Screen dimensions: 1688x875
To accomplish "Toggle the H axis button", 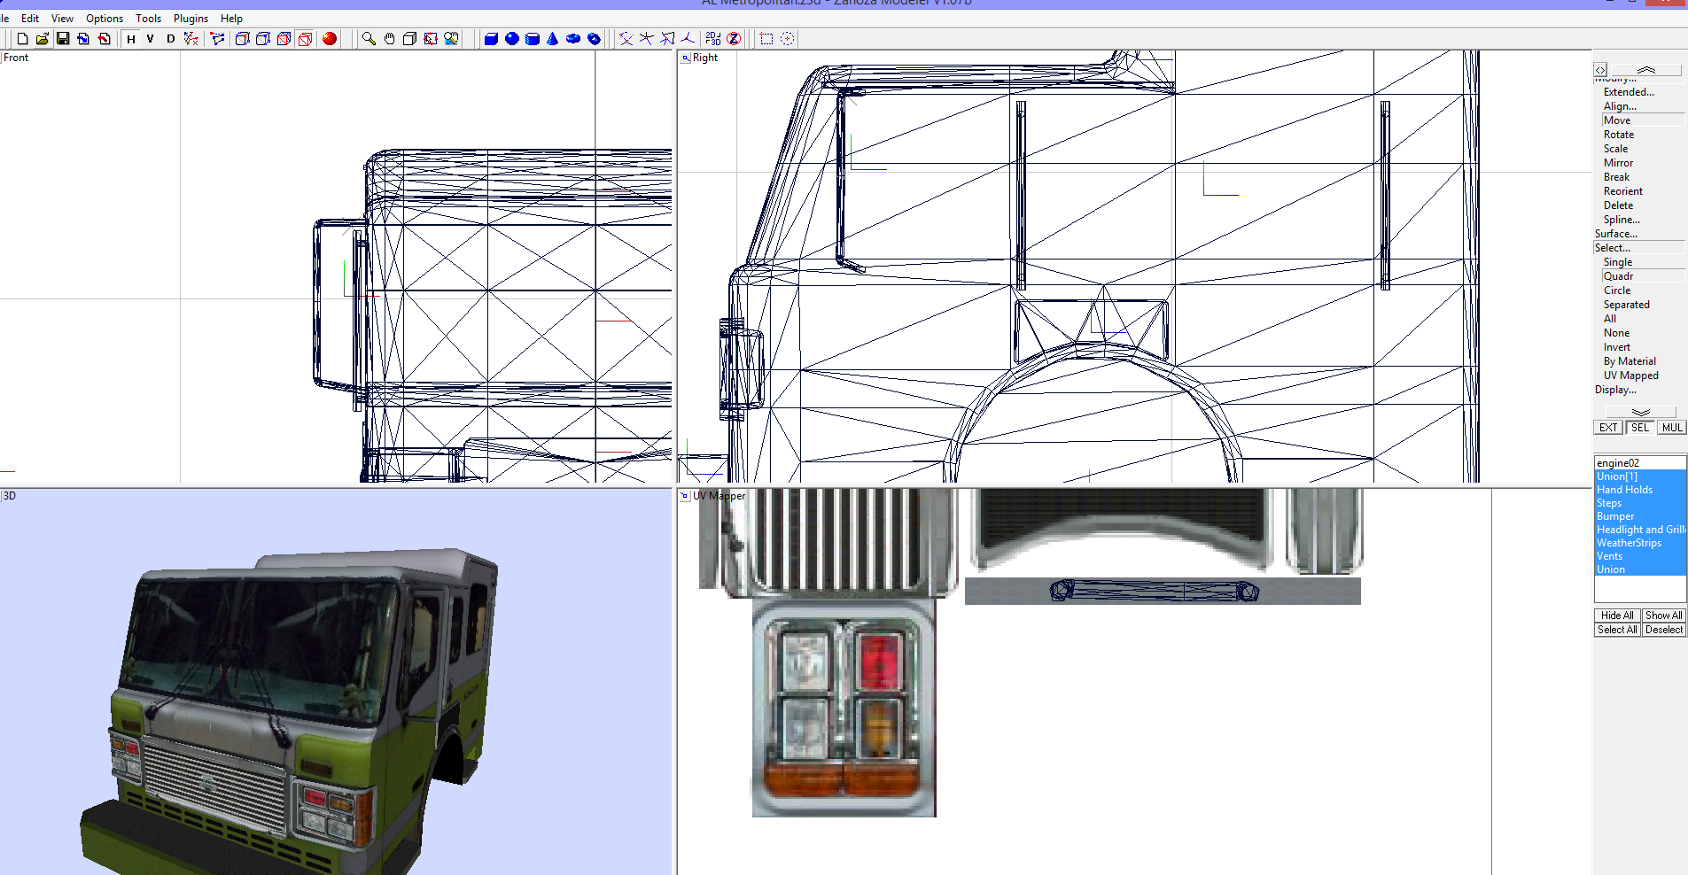I will tap(129, 38).
